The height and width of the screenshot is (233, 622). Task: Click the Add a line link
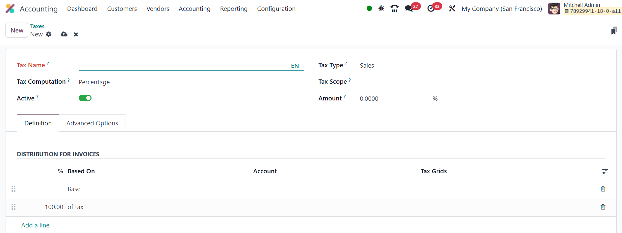35,225
